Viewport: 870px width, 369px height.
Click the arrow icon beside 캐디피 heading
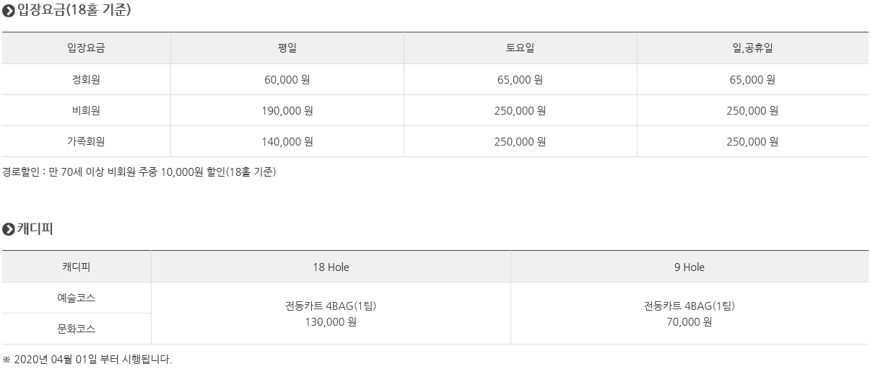click(9, 229)
